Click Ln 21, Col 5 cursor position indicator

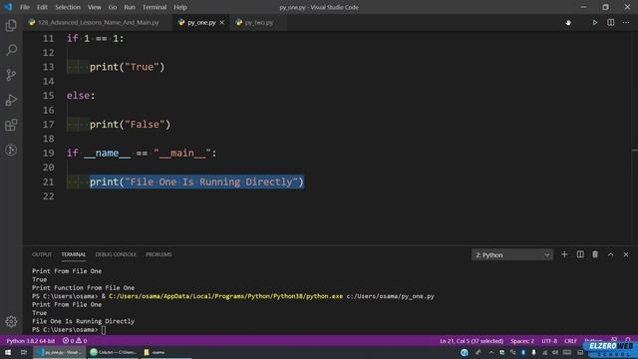472,341
